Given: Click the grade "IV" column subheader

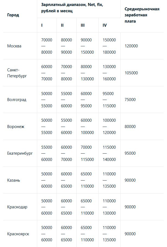Looking at the screenshot, I should (105, 25).
